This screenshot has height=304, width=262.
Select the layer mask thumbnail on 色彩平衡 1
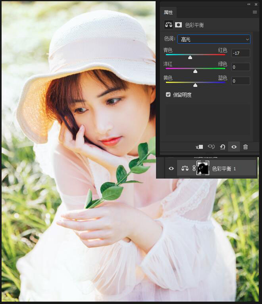tap(203, 168)
